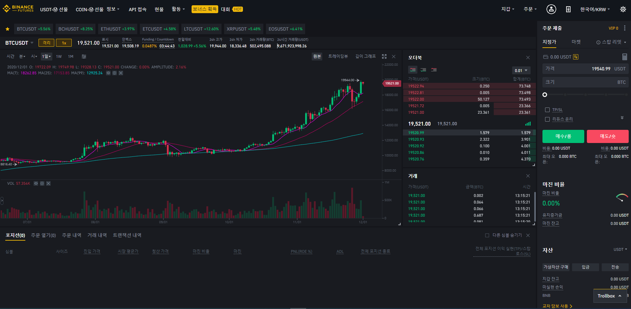The image size is (631, 309).
Task: Click the chart indicator settings icon
Action: [x=84, y=57]
